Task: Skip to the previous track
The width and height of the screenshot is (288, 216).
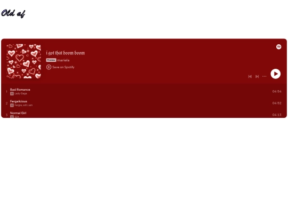Action: tap(250, 76)
